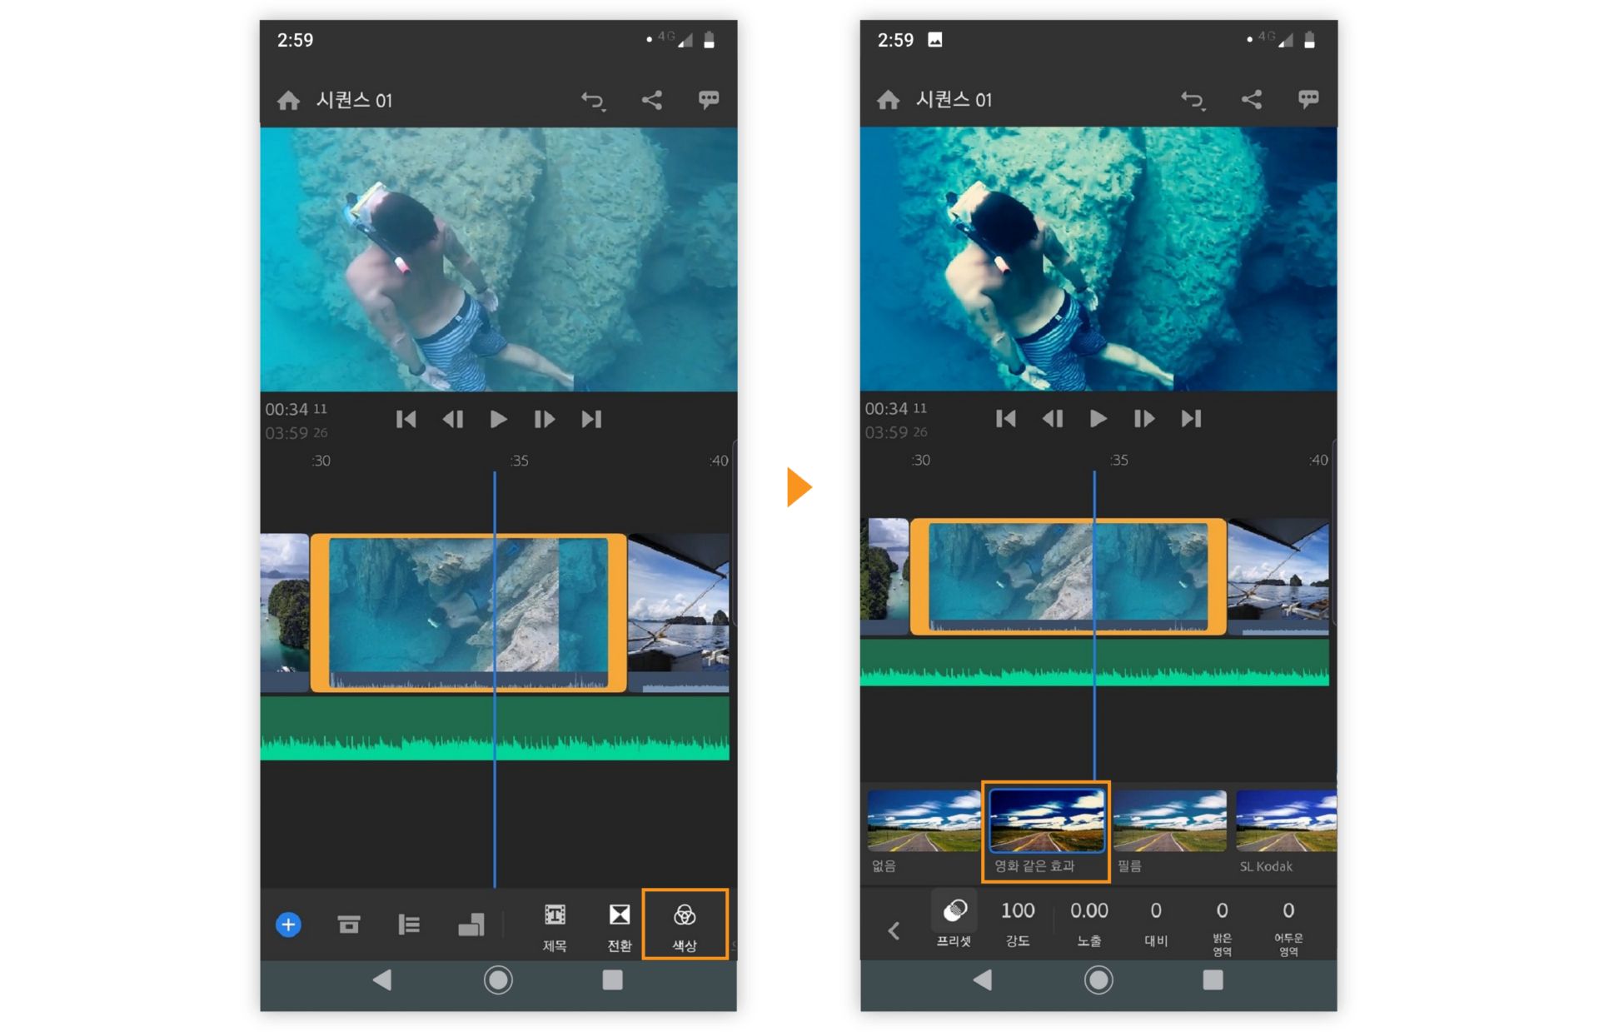Tap Android home button in left phone
This screenshot has width=1599, height=1032.
tap(498, 980)
